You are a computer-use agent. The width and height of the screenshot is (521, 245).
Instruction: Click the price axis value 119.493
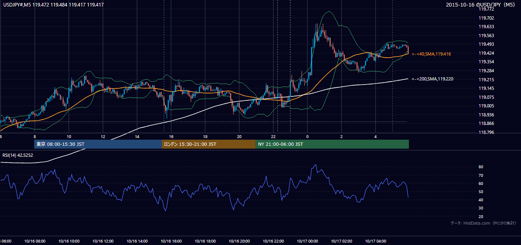486,44
